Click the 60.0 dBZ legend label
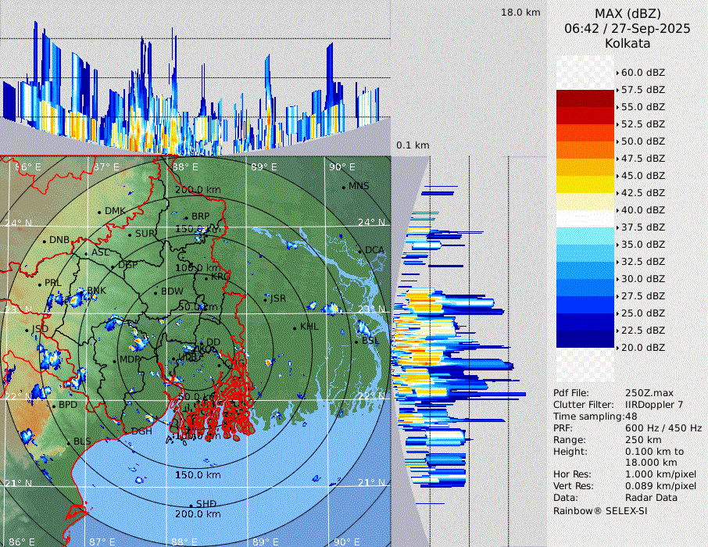This screenshot has height=547, width=708. [642, 72]
